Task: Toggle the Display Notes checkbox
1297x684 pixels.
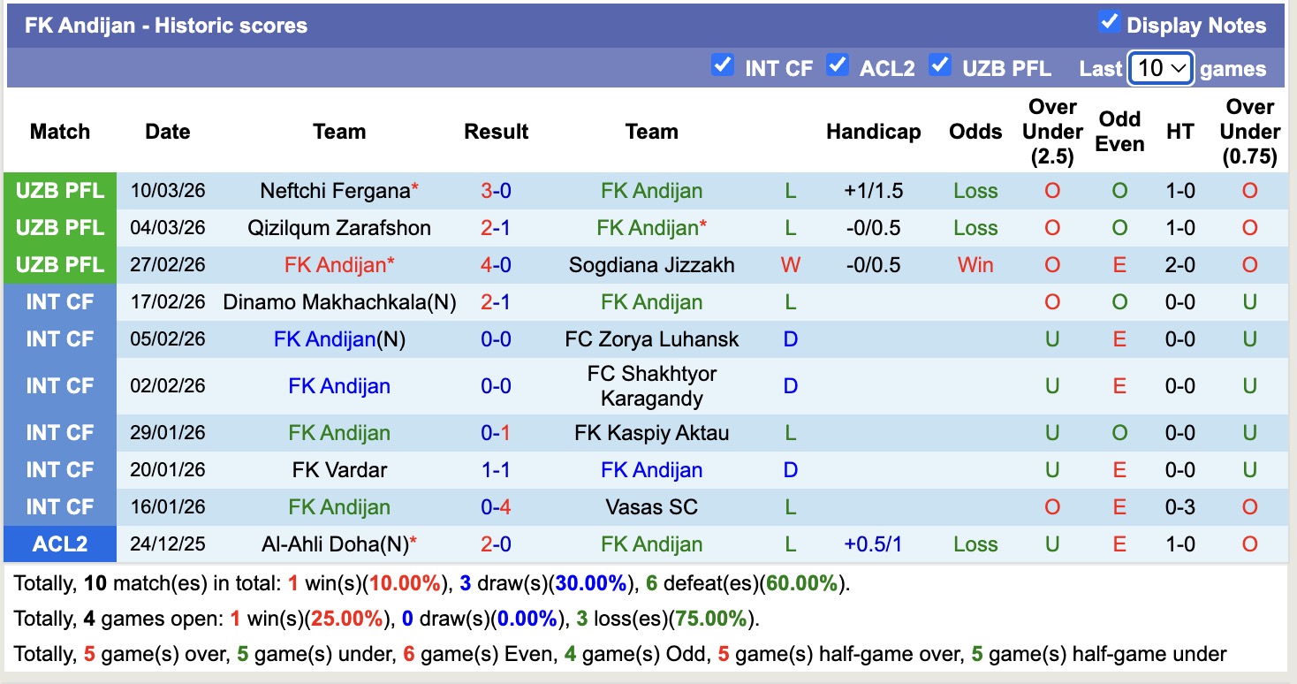Action: (x=1109, y=23)
